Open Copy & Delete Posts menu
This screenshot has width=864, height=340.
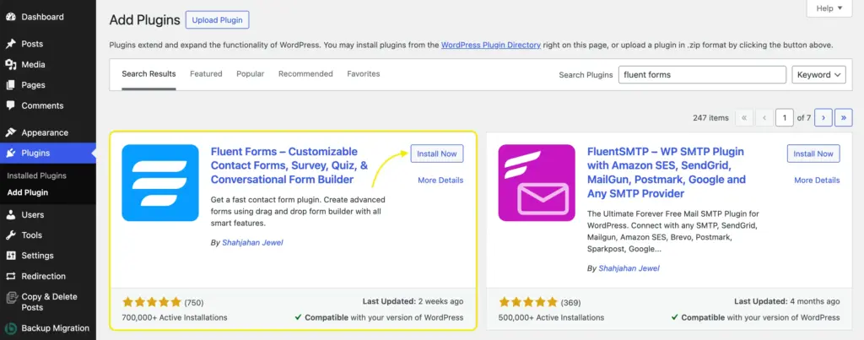(x=48, y=302)
